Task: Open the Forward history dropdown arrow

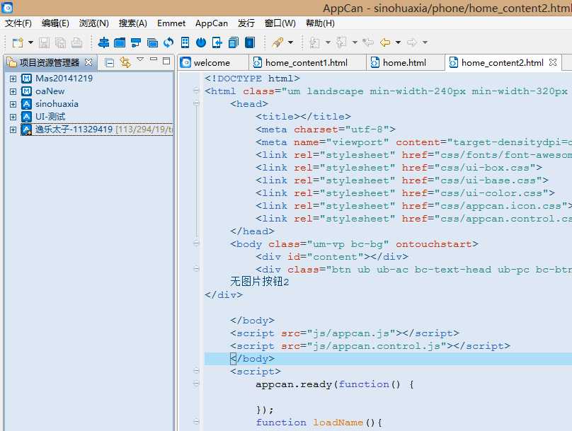Action: point(425,42)
